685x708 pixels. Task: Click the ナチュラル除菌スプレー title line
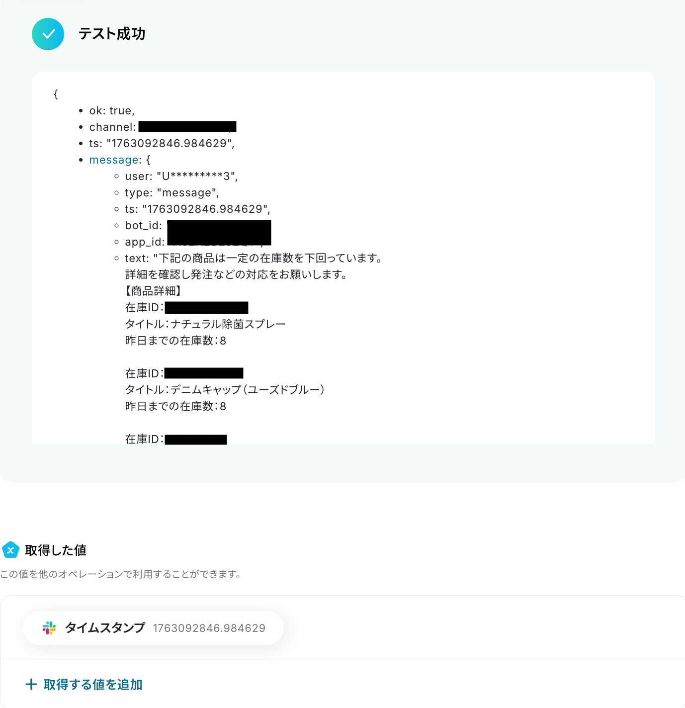click(x=205, y=324)
